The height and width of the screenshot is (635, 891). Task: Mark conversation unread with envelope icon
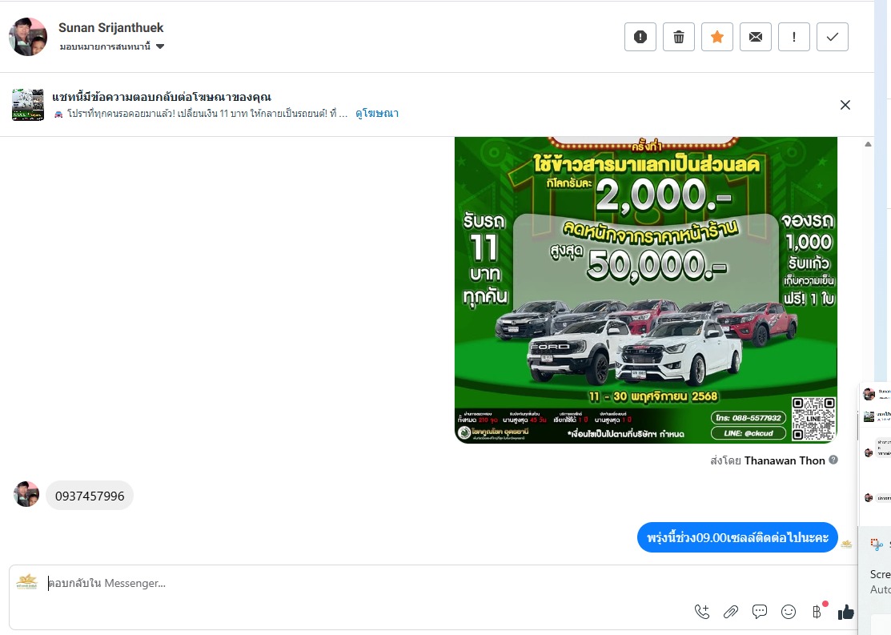[756, 37]
